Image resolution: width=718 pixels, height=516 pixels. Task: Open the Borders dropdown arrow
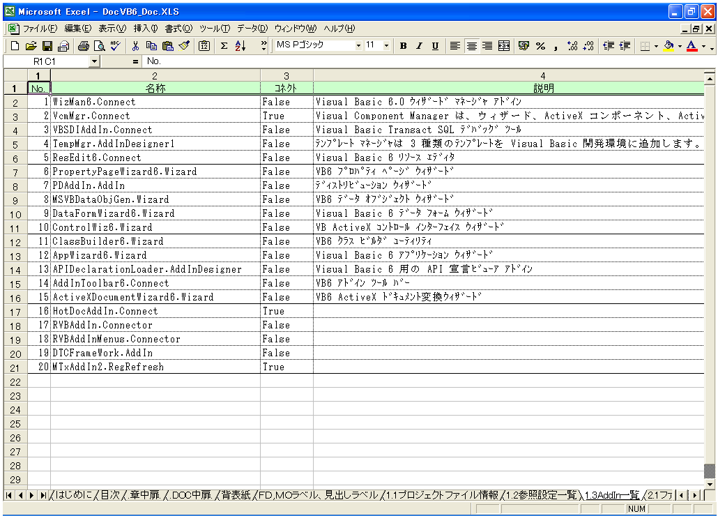(656, 46)
